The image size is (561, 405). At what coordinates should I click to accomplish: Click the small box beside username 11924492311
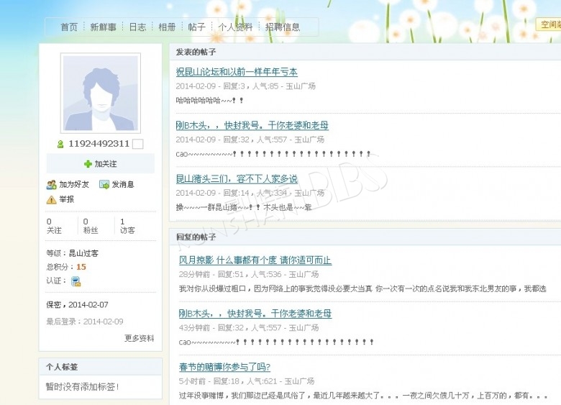click(x=138, y=144)
